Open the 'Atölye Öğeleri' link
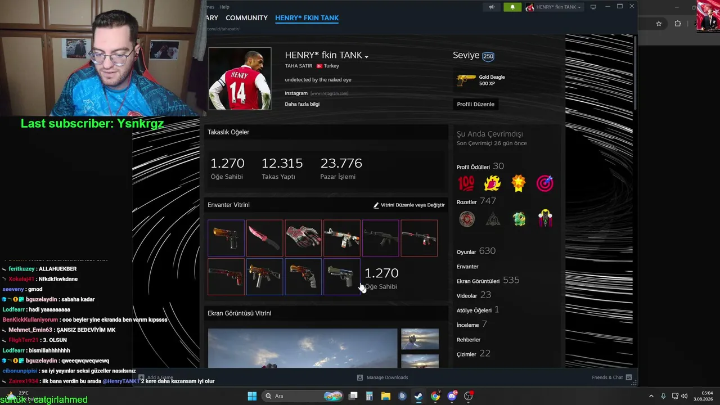The image size is (720, 405). [x=474, y=310]
